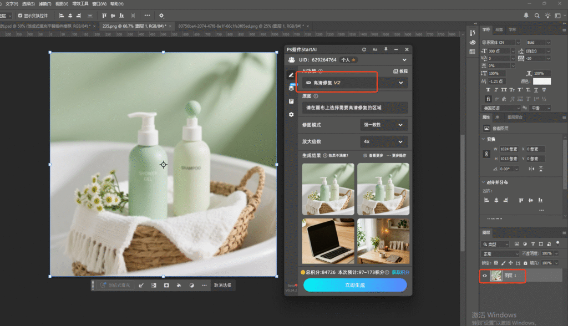Pin the StartAI plugin panel

pos(386,49)
